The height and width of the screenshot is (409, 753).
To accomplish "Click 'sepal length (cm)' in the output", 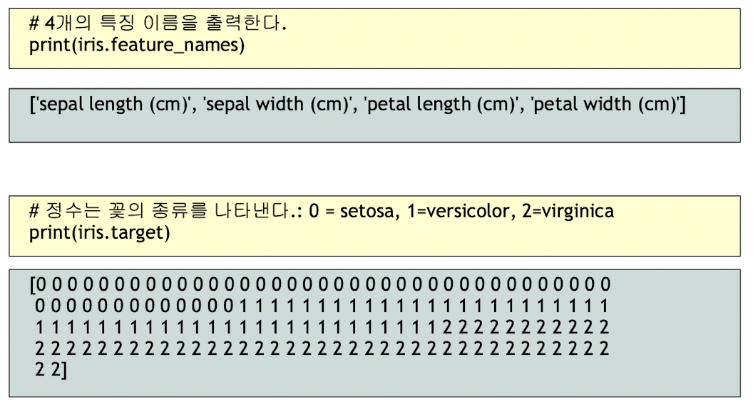I will click(113, 104).
